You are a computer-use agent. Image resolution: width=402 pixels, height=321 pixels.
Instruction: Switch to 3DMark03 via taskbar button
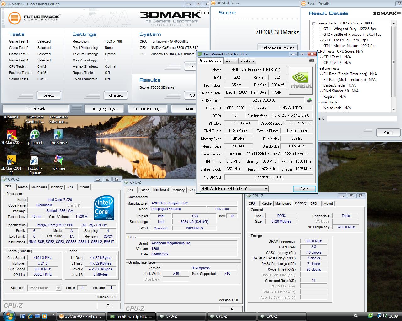click(81, 316)
